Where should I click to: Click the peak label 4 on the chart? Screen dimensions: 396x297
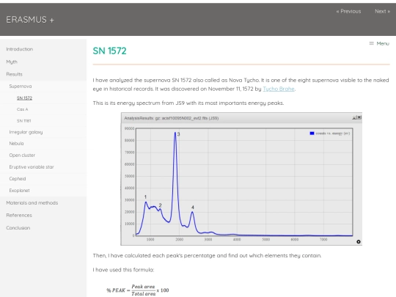pyautogui.click(x=193, y=208)
